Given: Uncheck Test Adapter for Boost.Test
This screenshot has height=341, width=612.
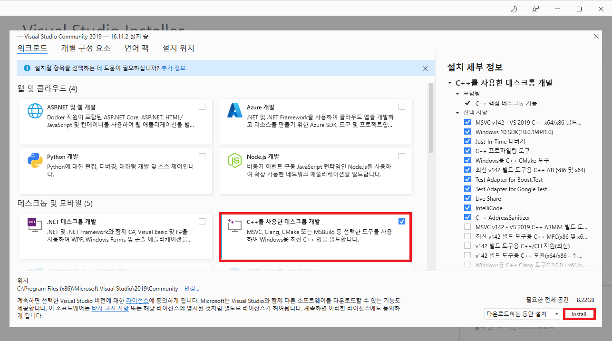Looking at the screenshot, I should [467, 179].
